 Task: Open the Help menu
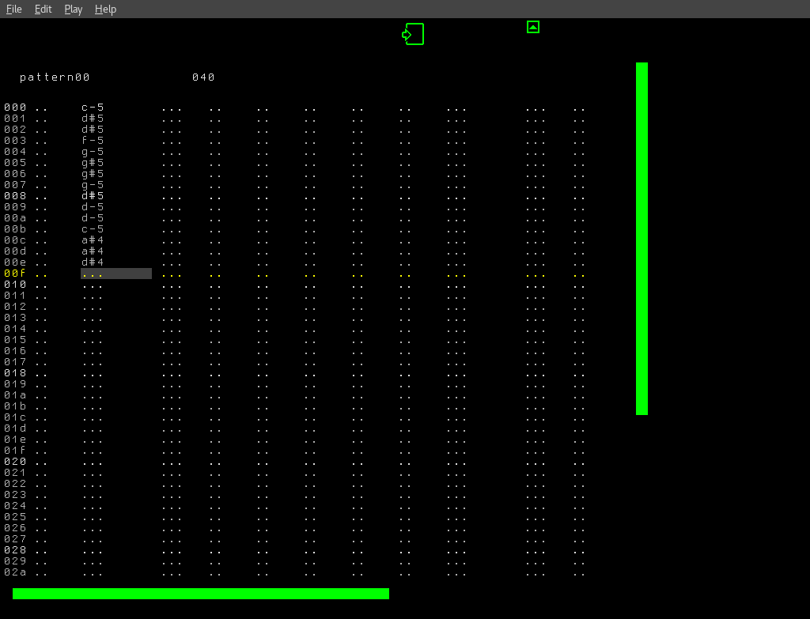click(105, 9)
